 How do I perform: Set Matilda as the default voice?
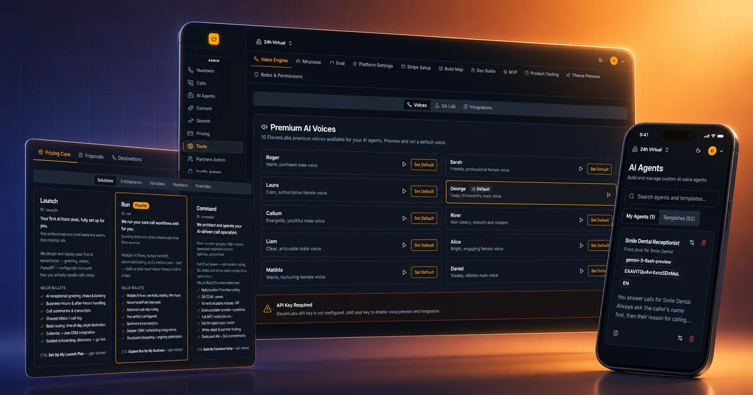click(x=424, y=272)
